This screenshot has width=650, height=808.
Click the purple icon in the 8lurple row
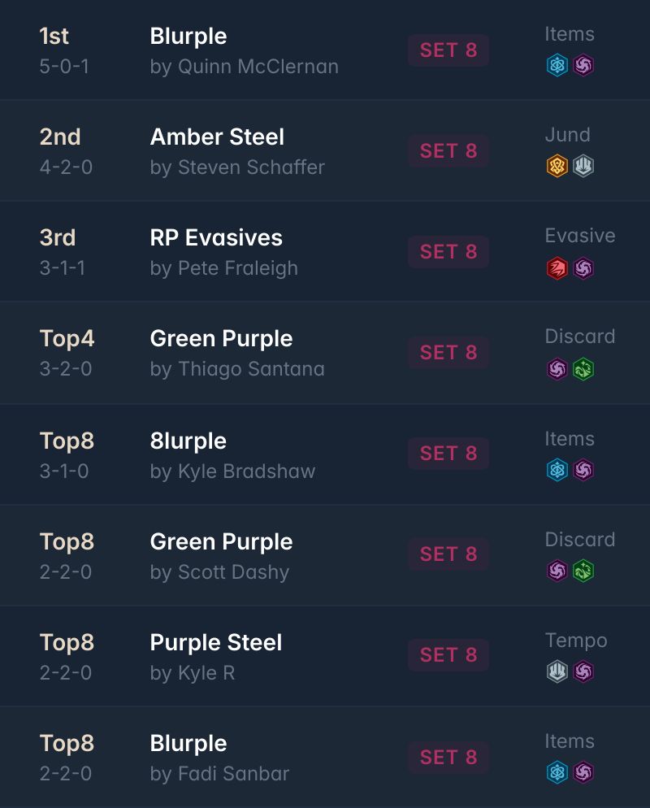(x=583, y=470)
